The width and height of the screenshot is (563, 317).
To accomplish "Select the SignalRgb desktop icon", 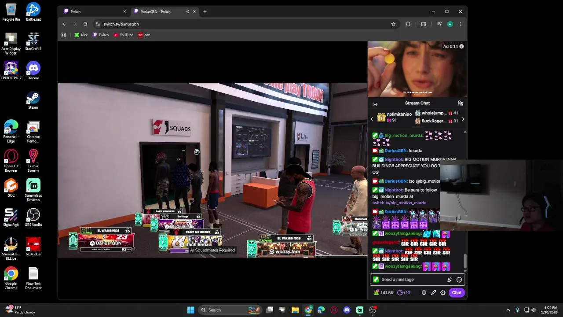I will [x=11, y=218].
